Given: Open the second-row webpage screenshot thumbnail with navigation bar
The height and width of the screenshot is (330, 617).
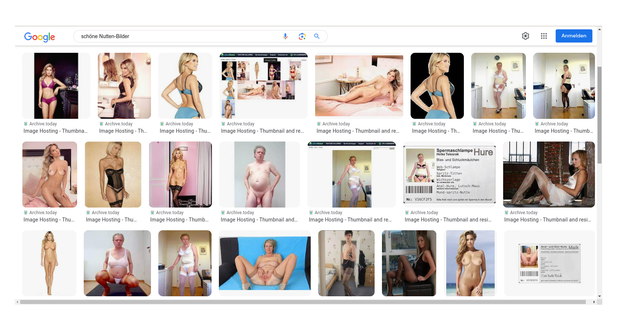Looking at the screenshot, I should [351, 175].
